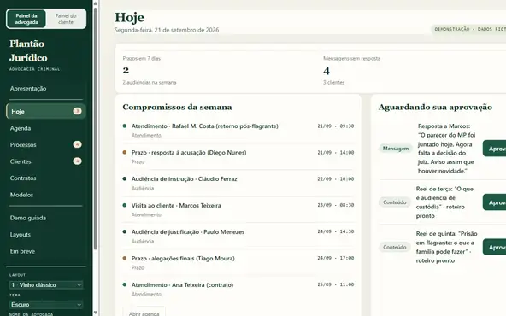This screenshot has width=506, height=316.
Task: Open Prazo alegações finais Tiago Moura
Action: coord(238,262)
